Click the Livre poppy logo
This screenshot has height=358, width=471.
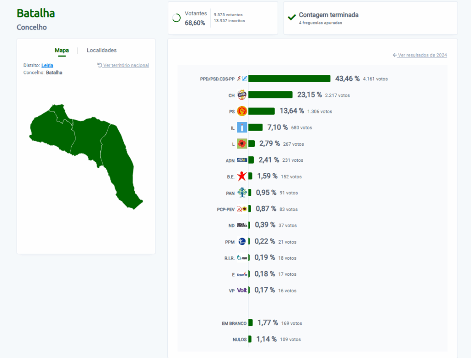pos(242,144)
